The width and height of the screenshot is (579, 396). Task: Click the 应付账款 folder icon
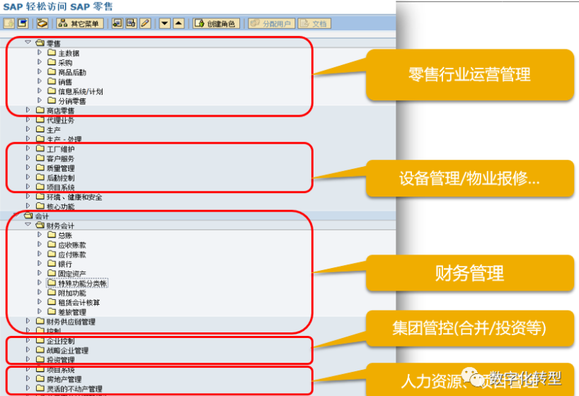tap(52, 254)
